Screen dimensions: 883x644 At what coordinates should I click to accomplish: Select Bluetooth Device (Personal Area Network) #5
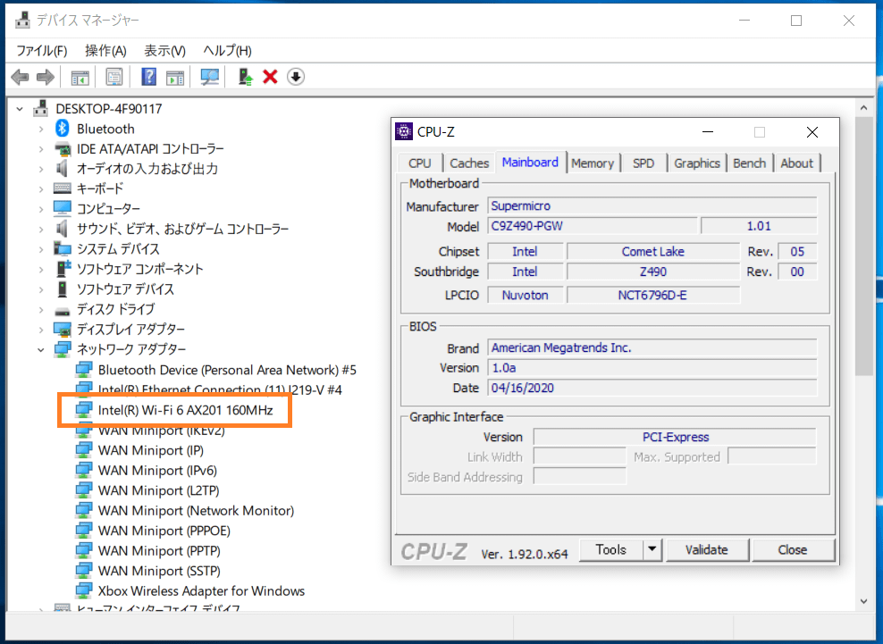tap(227, 370)
